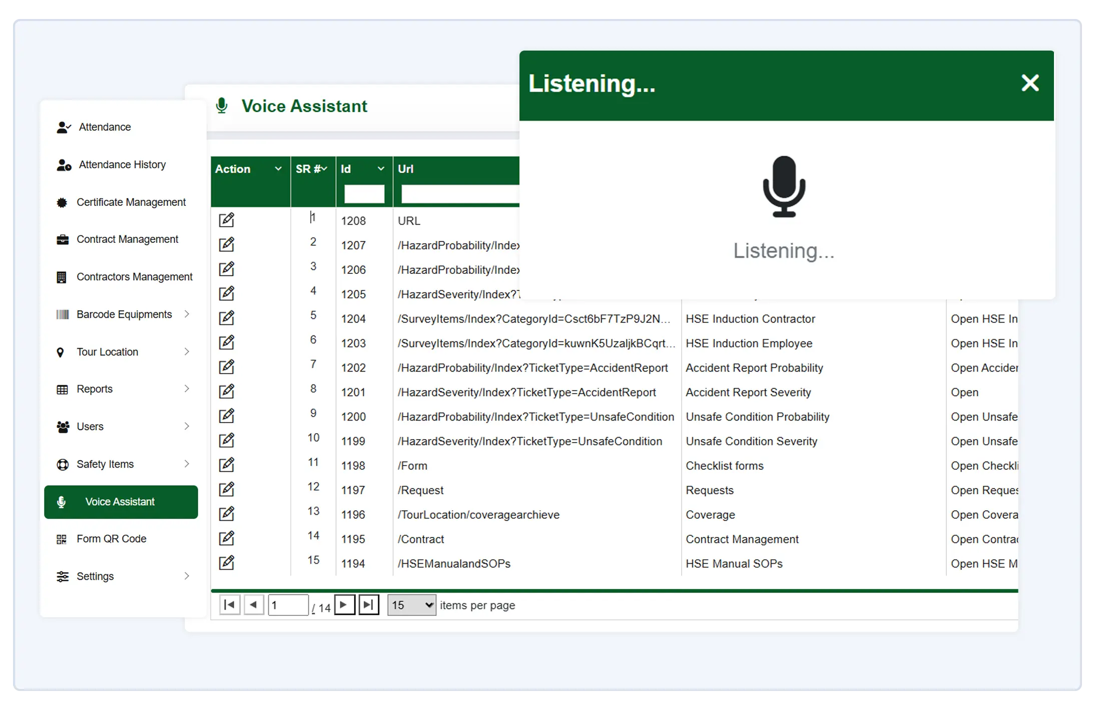This screenshot has height=716, width=1098.
Task: Close the Listening dialog
Action: (1030, 83)
